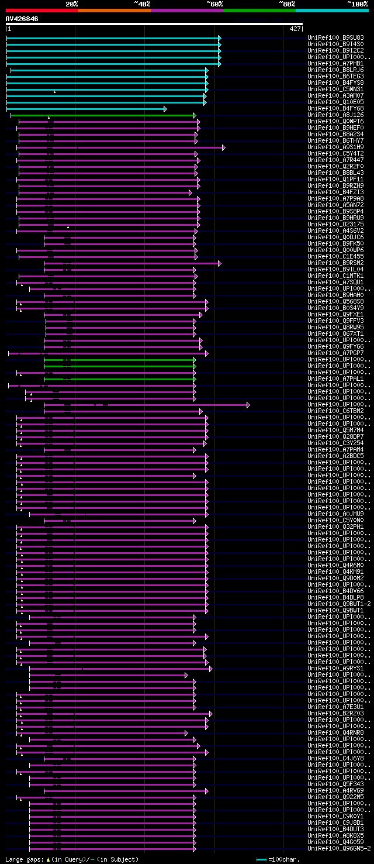Screen dimensions: 374x864
Task: Select the UniRef100_Q4RNR8 label
Action: (x=335, y=733)
